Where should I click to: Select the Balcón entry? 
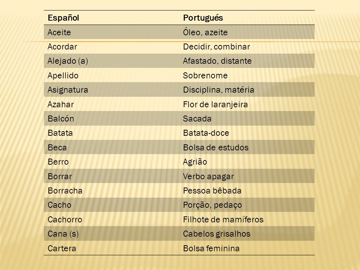click(61, 119)
